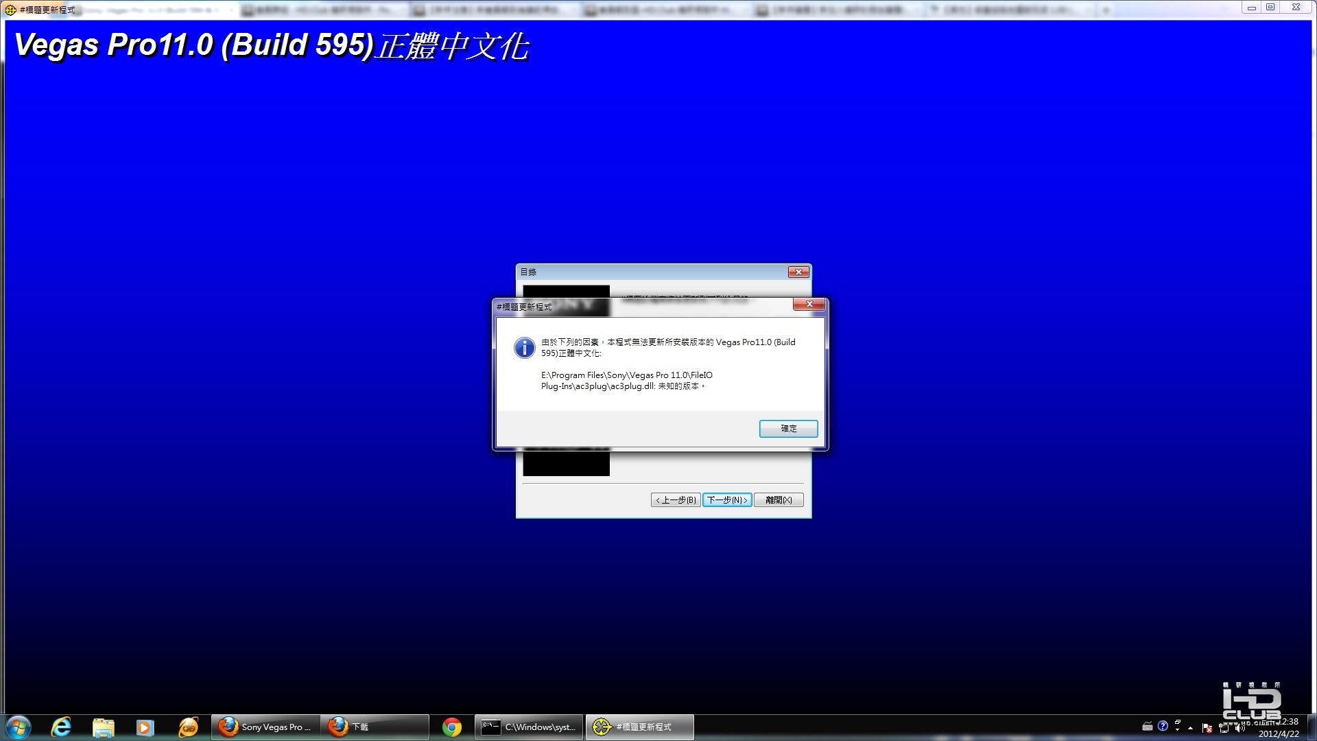1317x741 pixels.
Task: Click the volume speaker tray icon
Action: (x=1240, y=728)
